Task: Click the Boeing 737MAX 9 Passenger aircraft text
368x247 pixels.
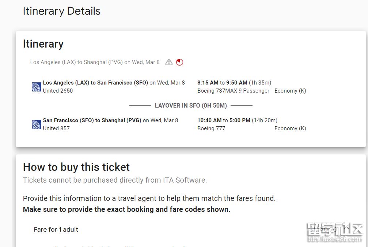Action: [x=233, y=91]
